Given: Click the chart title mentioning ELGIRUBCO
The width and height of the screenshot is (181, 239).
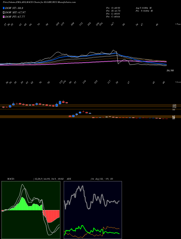Looking at the screenshot, I should (x=39, y=2).
